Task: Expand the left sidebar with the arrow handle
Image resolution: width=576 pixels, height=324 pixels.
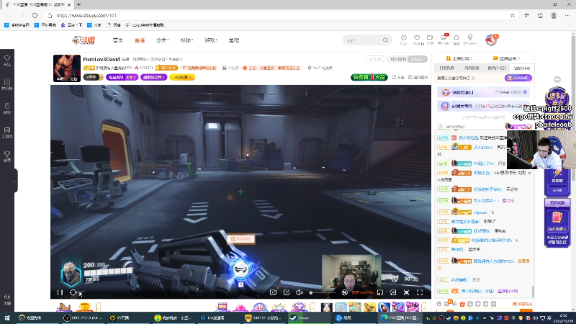Action: (x=14, y=181)
